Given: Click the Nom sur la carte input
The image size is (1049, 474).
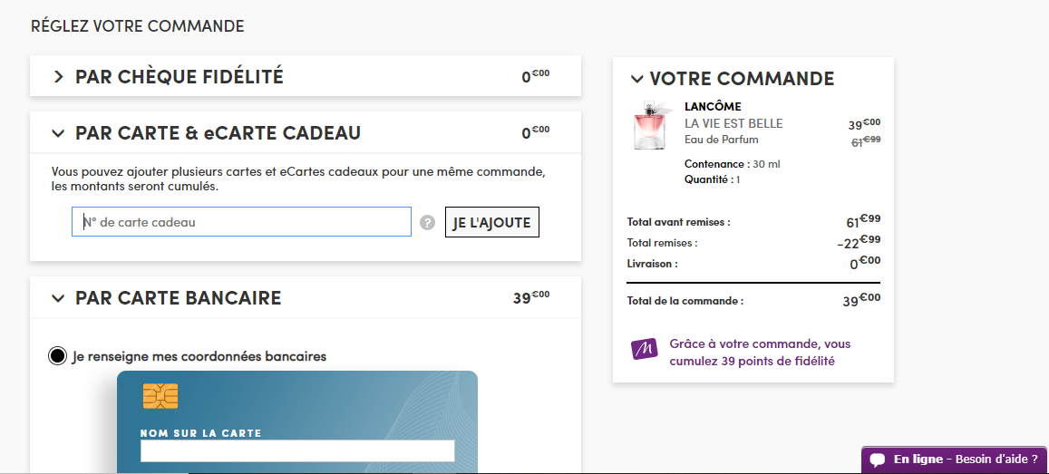Looking at the screenshot, I should click(297, 450).
